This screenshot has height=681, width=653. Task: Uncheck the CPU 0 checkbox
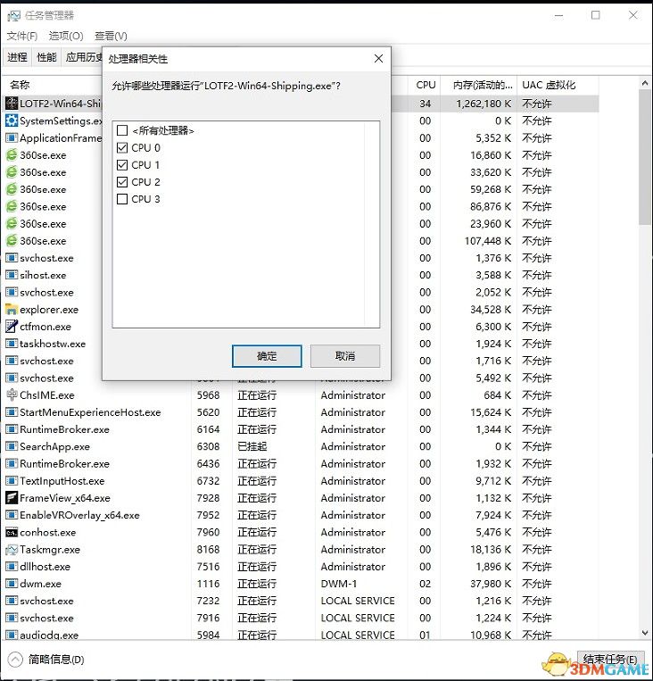(122, 147)
